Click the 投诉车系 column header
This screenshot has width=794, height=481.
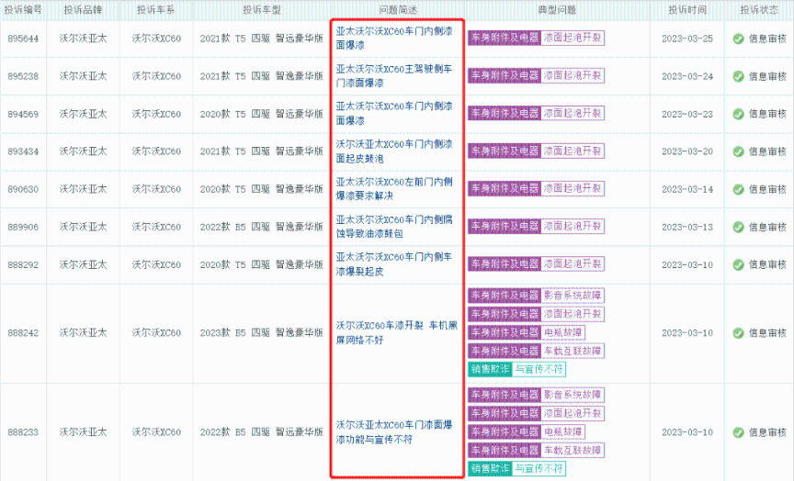[x=156, y=9]
